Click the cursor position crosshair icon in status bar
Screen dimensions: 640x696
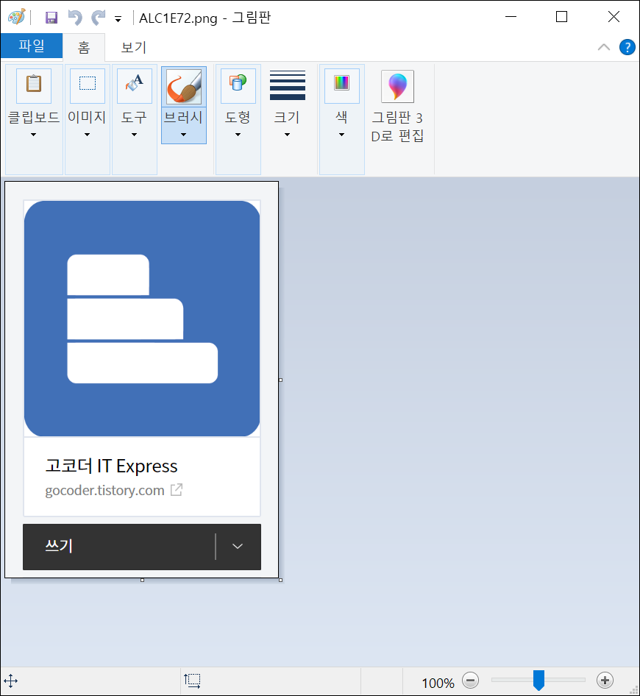[x=10, y=681]
